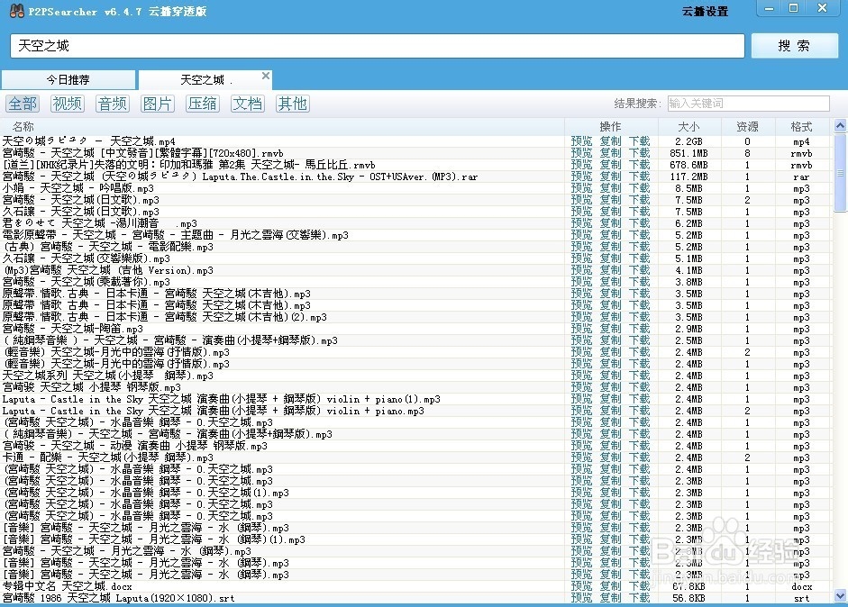Select row 宮崎駿 - 天空之城 [中文發音][繁體字幕][720x480].rmvb
Image resolution: width=848 pixels, height=607 pixels.
(416, 153)
